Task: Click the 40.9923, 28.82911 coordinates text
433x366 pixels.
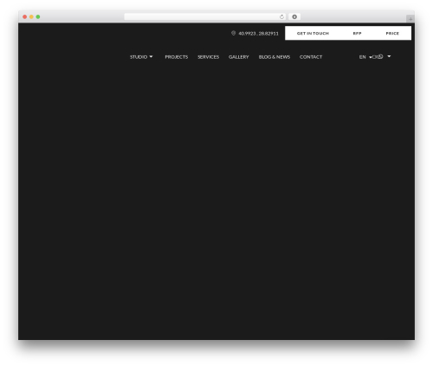Action: point(258,34)
